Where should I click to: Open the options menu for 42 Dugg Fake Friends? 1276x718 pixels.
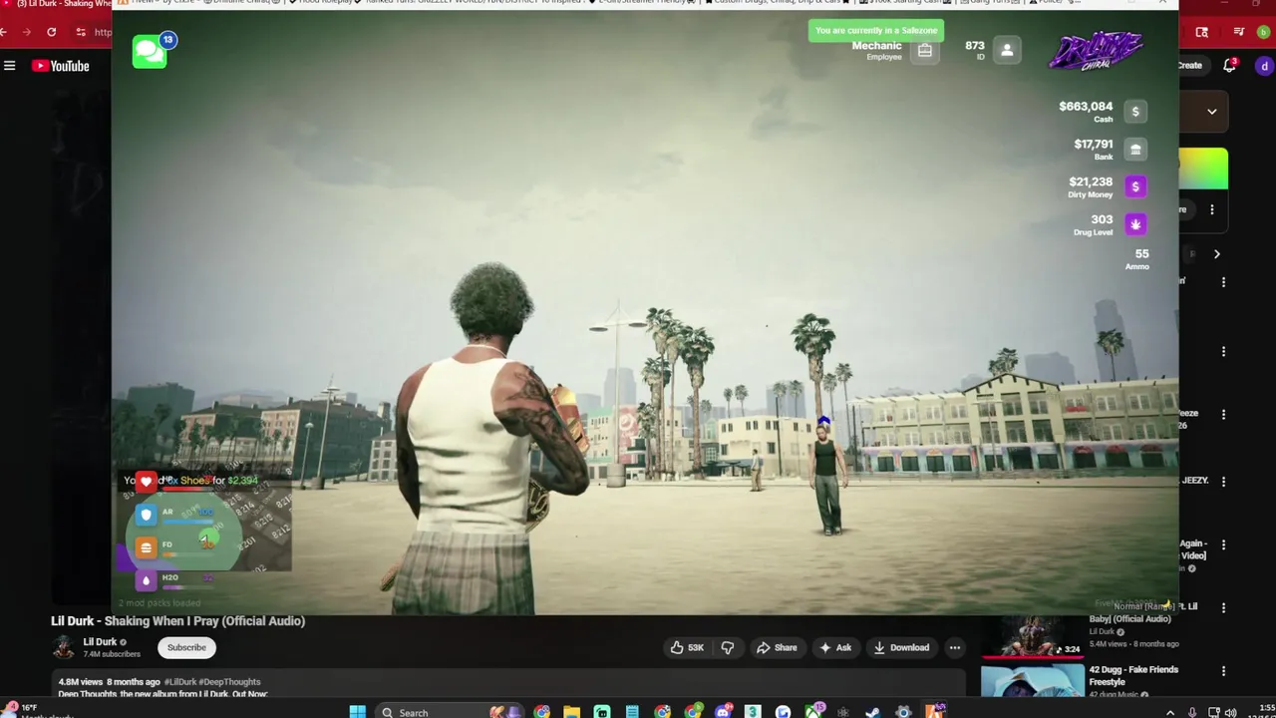[1223, 671]
